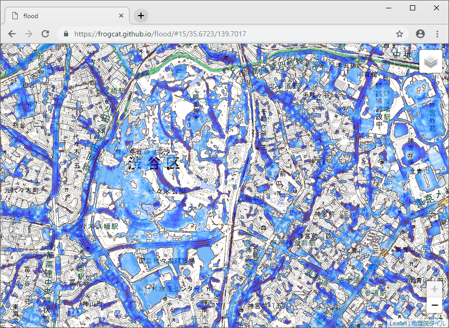
Task: Close the flood tab
Action: click(121, 16)
